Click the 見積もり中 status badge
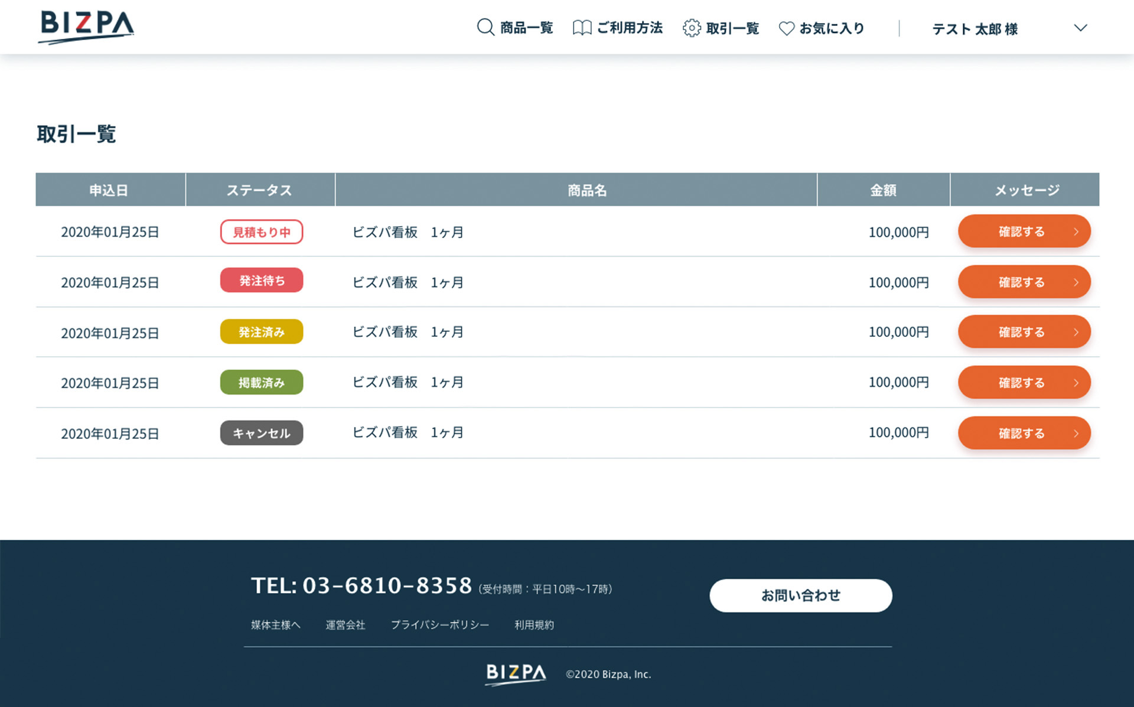The height and width of the screenshot is (707, 1134). coord(262,232)
